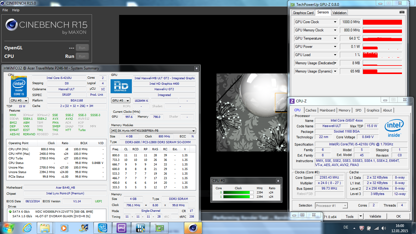Viewport: 416px width, 234px height.
Task: Click the volume speaker tray icon
Action: [383, 228]
